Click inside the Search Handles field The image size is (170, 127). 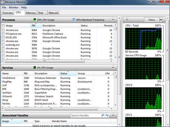pyautogui.click(x=86, y=115)
